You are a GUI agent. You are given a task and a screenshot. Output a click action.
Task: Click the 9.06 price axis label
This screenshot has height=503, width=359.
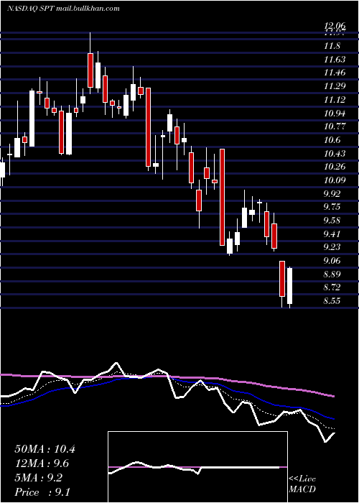[x=332, y=261]
